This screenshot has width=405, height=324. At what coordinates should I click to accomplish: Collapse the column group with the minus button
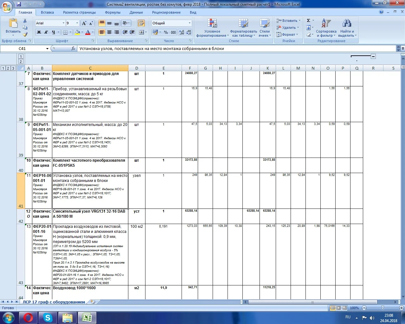click(373, 56)
